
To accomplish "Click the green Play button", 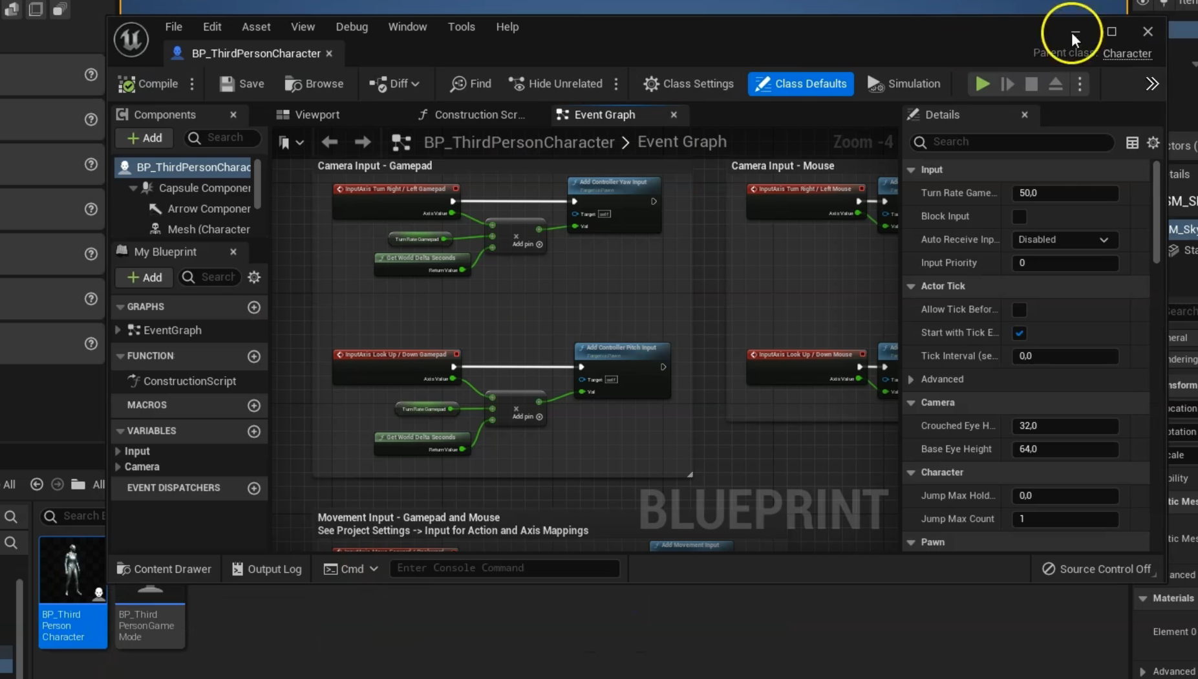I will [x=982, y=84].
